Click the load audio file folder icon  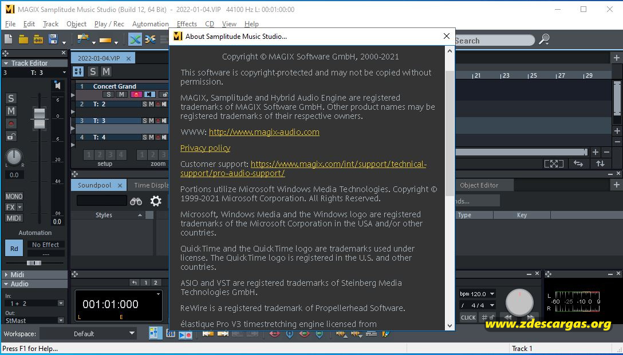coord(38,39)
